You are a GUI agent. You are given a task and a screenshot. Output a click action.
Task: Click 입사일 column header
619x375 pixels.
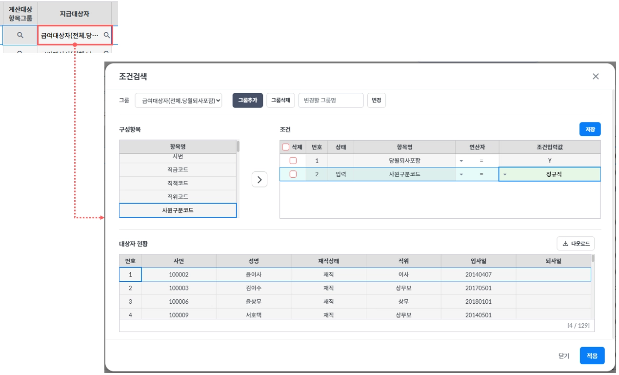[x=479, y=261]
